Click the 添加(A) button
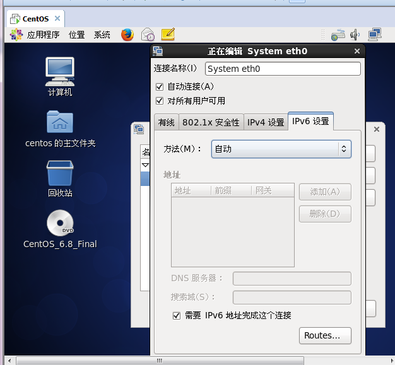Screen dimensions: 395x365 click(x=325, y=192)
